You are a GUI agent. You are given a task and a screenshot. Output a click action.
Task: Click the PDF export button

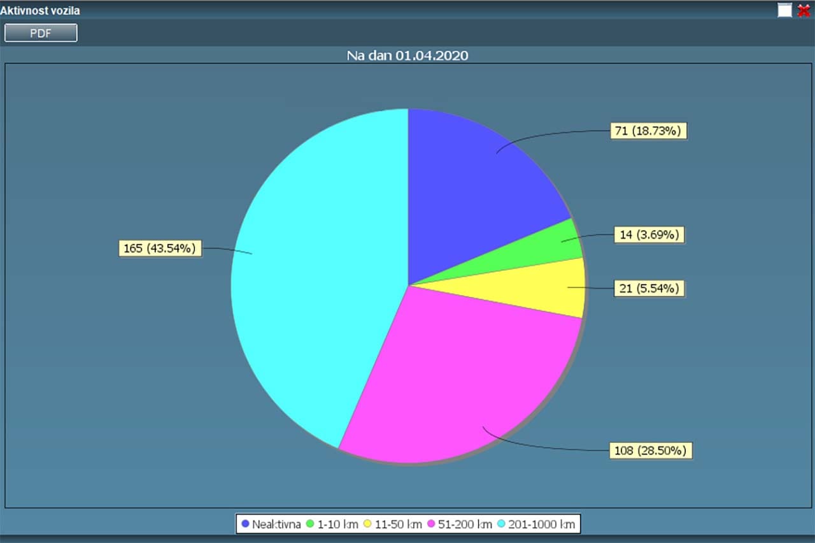tap(40, 33)
